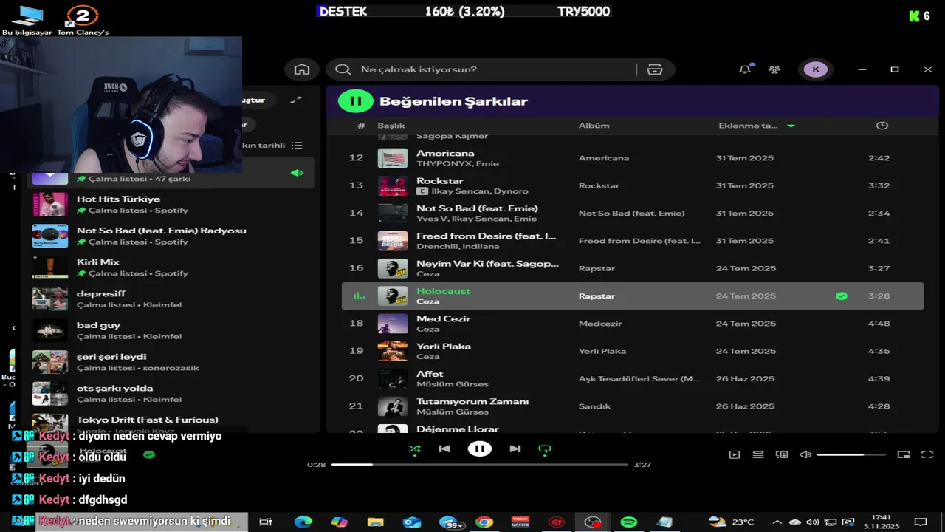Open the 'bad guy' playlist

[x=171, y=330]
